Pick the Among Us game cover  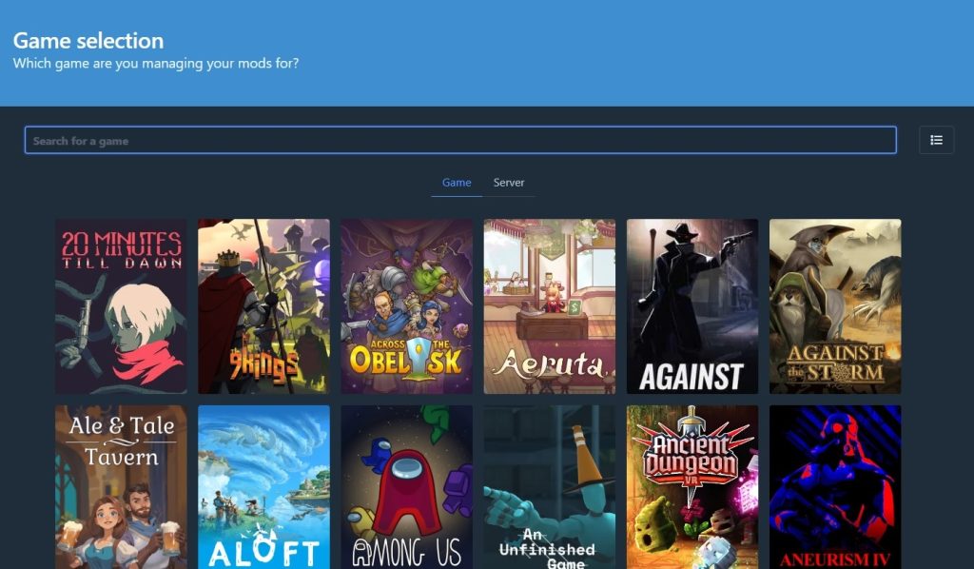point(407,487)
